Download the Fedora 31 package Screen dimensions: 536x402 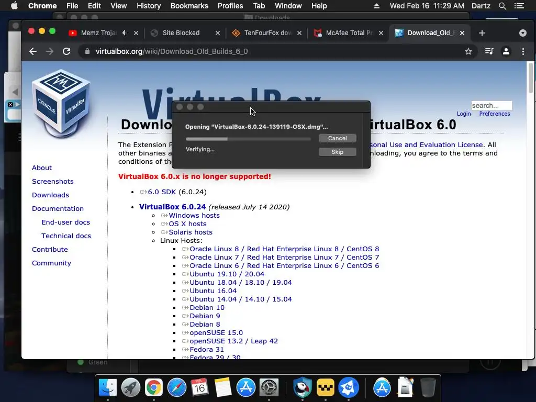[207, 349]
